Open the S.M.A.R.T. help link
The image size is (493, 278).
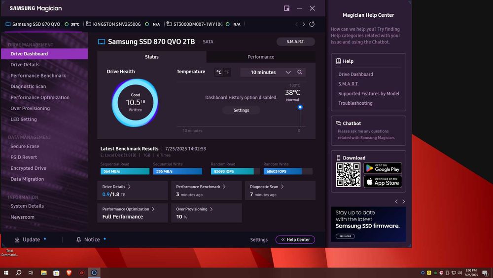coord(349,84)
